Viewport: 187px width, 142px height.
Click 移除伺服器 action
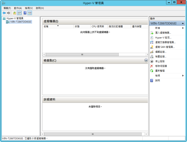click(x=161, y=66)
